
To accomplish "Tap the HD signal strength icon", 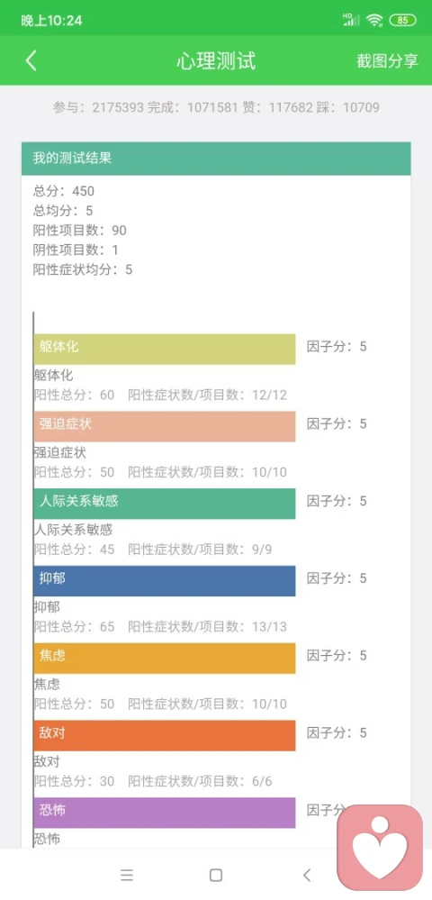I will pyautogui.click(x=351, y=20).
